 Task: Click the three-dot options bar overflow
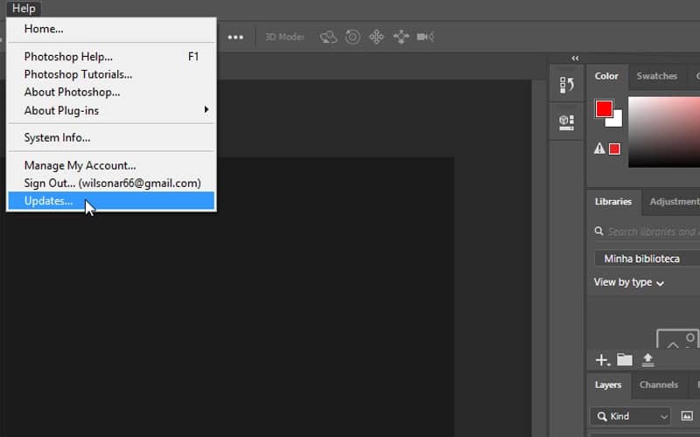point(235,37)
